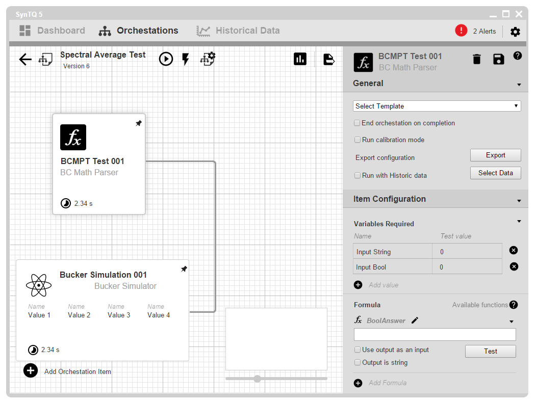This screenshot has width=536, height=402.
Task: Select the fx icon on BCMPT node
Action: [x=73, y=137]
